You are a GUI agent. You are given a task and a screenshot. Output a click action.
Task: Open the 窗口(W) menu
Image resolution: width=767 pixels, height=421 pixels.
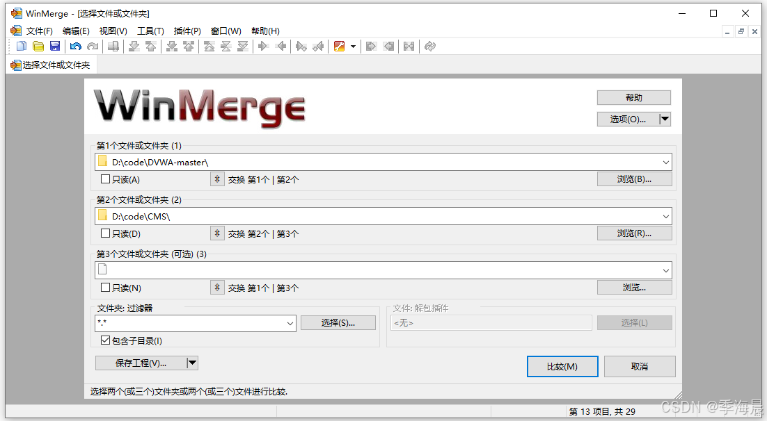[x=226, y=31]
